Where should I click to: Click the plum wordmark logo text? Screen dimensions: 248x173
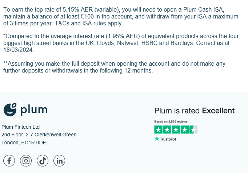(34, 110)
